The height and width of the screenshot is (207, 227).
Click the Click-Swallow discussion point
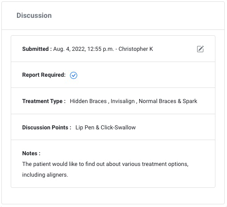[x=118, y=128]
